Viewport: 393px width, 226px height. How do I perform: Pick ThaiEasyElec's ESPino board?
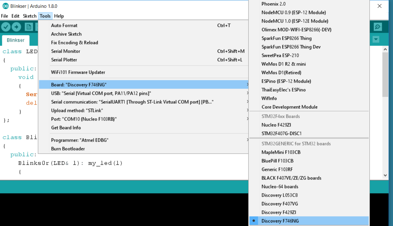(x=309, y=90)
